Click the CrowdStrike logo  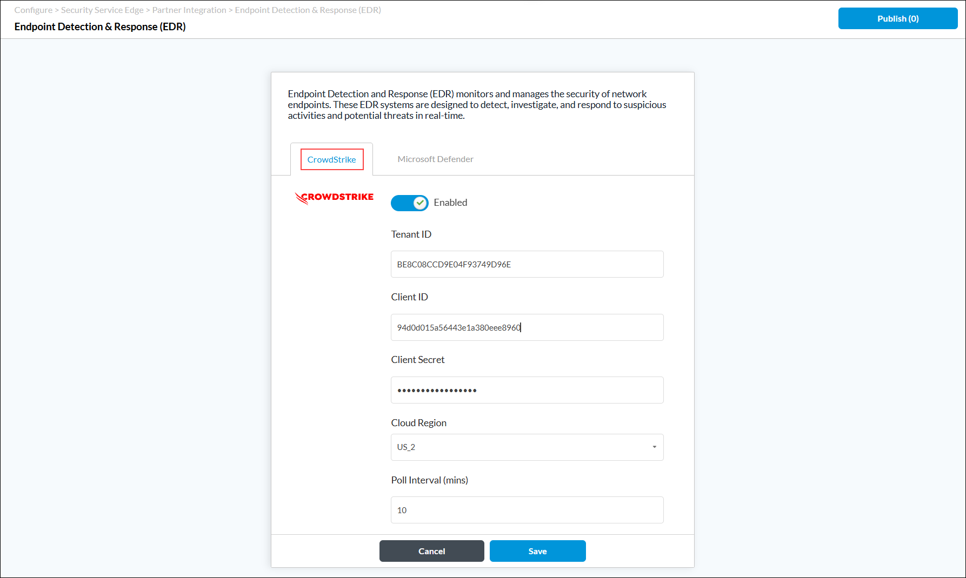[x=334, y=198]
